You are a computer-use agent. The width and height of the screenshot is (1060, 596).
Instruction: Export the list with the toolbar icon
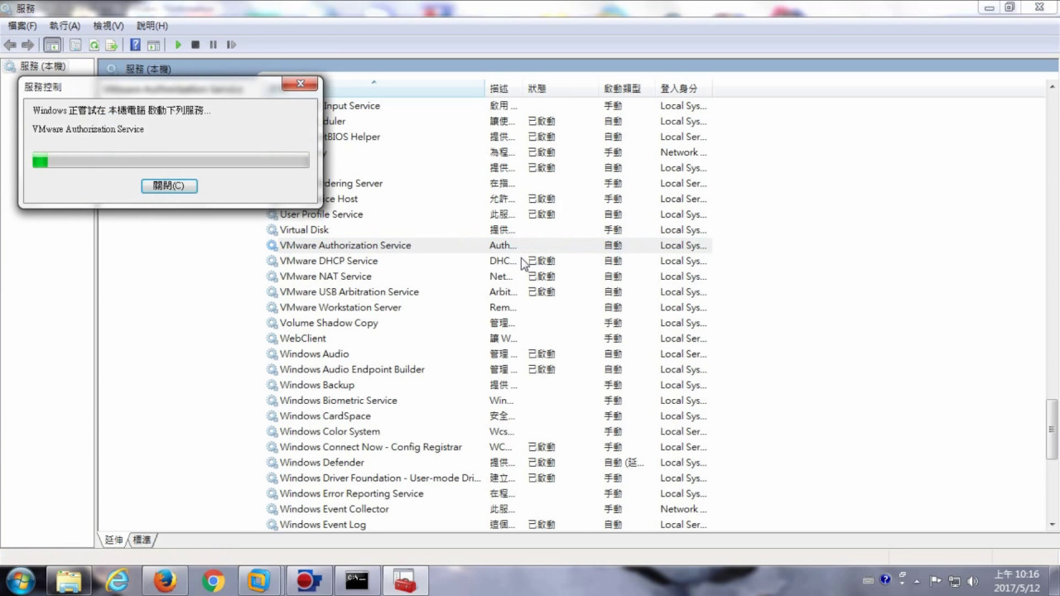[x=111, y=45]
